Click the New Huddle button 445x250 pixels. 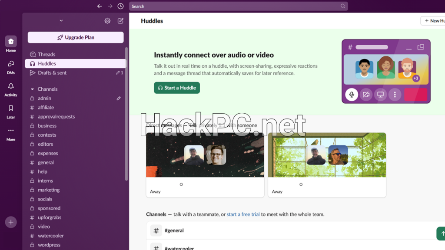[433, 21]
